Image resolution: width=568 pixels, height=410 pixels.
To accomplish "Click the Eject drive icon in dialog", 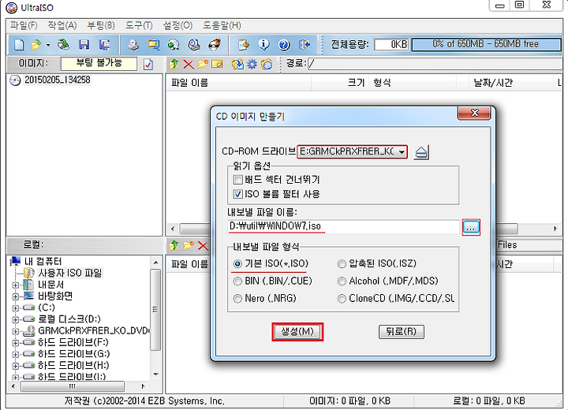I will (421, 152).
